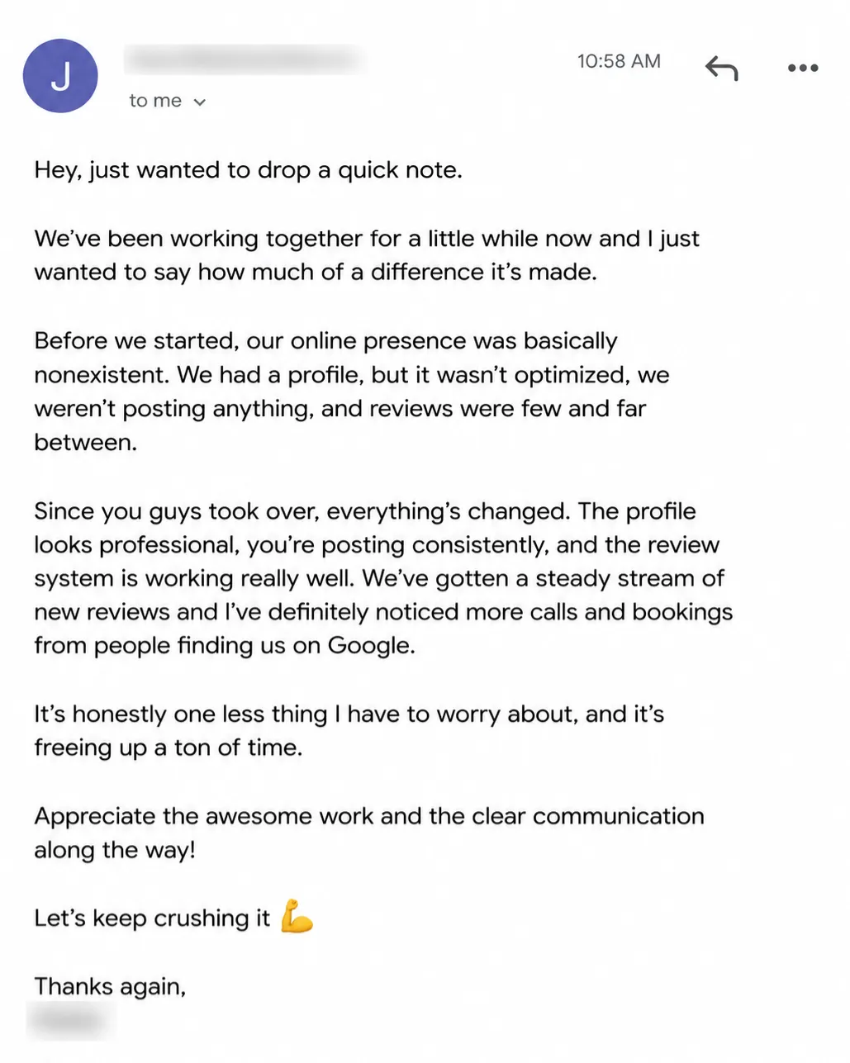Click the 'Appreciate the awesome work' sentence

(369, 833)
